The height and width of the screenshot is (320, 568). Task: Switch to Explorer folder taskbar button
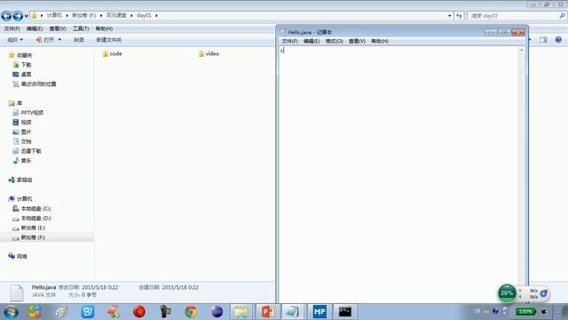[241, 312]
